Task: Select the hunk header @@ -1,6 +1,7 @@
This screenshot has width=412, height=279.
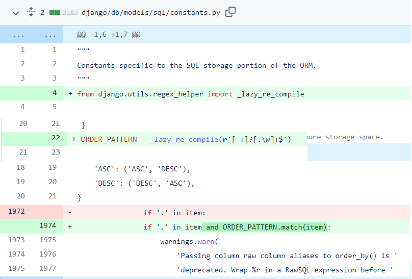Action: coord(109,34)
